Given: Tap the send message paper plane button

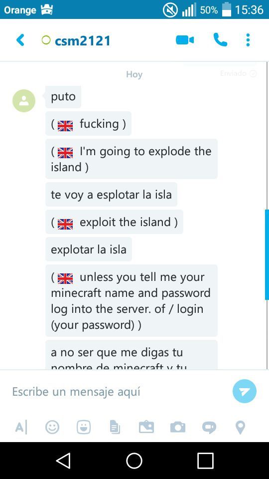Looking at the screenshot, I should pos(244,391).
